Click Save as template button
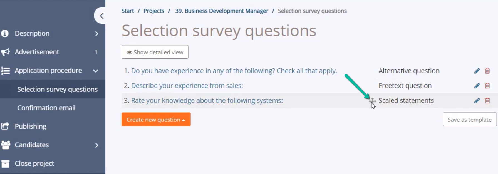This screenshot has width=498, height=174. 469,120
